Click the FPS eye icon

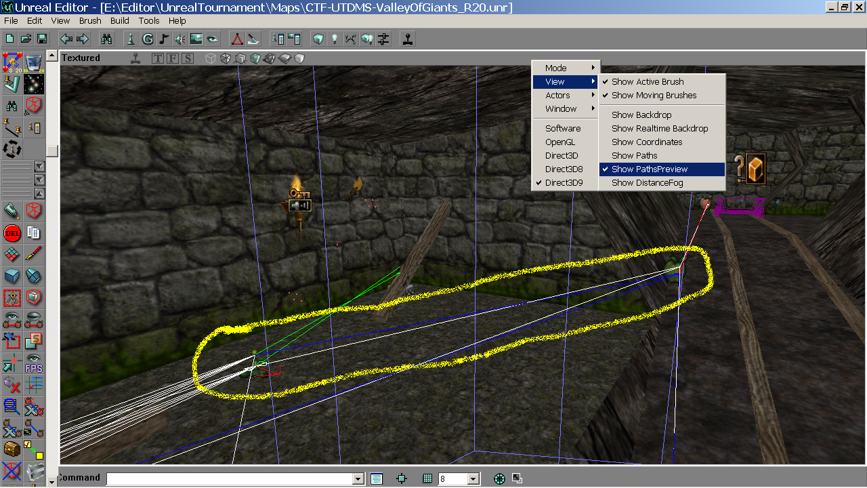point(34,363)
